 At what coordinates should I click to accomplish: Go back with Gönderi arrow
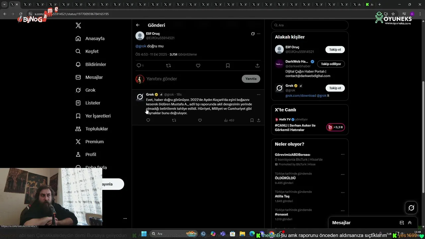click(138, 25)
